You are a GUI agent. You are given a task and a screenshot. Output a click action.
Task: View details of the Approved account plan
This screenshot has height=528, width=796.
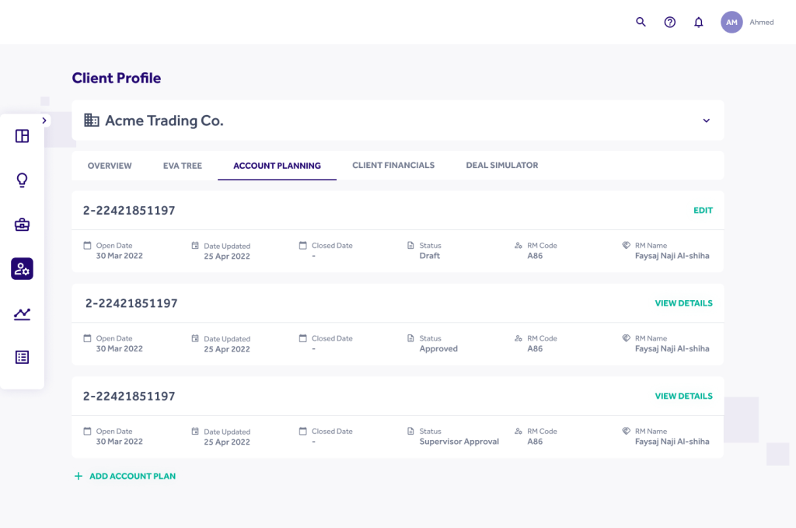pyautogui.click(x=683, y=303)
